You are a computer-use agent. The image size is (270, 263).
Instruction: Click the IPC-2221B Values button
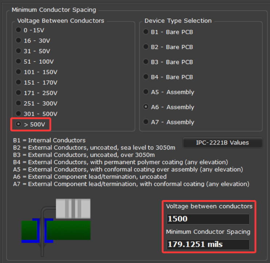click(x=223, y=143)
